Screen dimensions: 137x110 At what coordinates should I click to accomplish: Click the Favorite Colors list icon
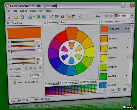coord(102,22)
